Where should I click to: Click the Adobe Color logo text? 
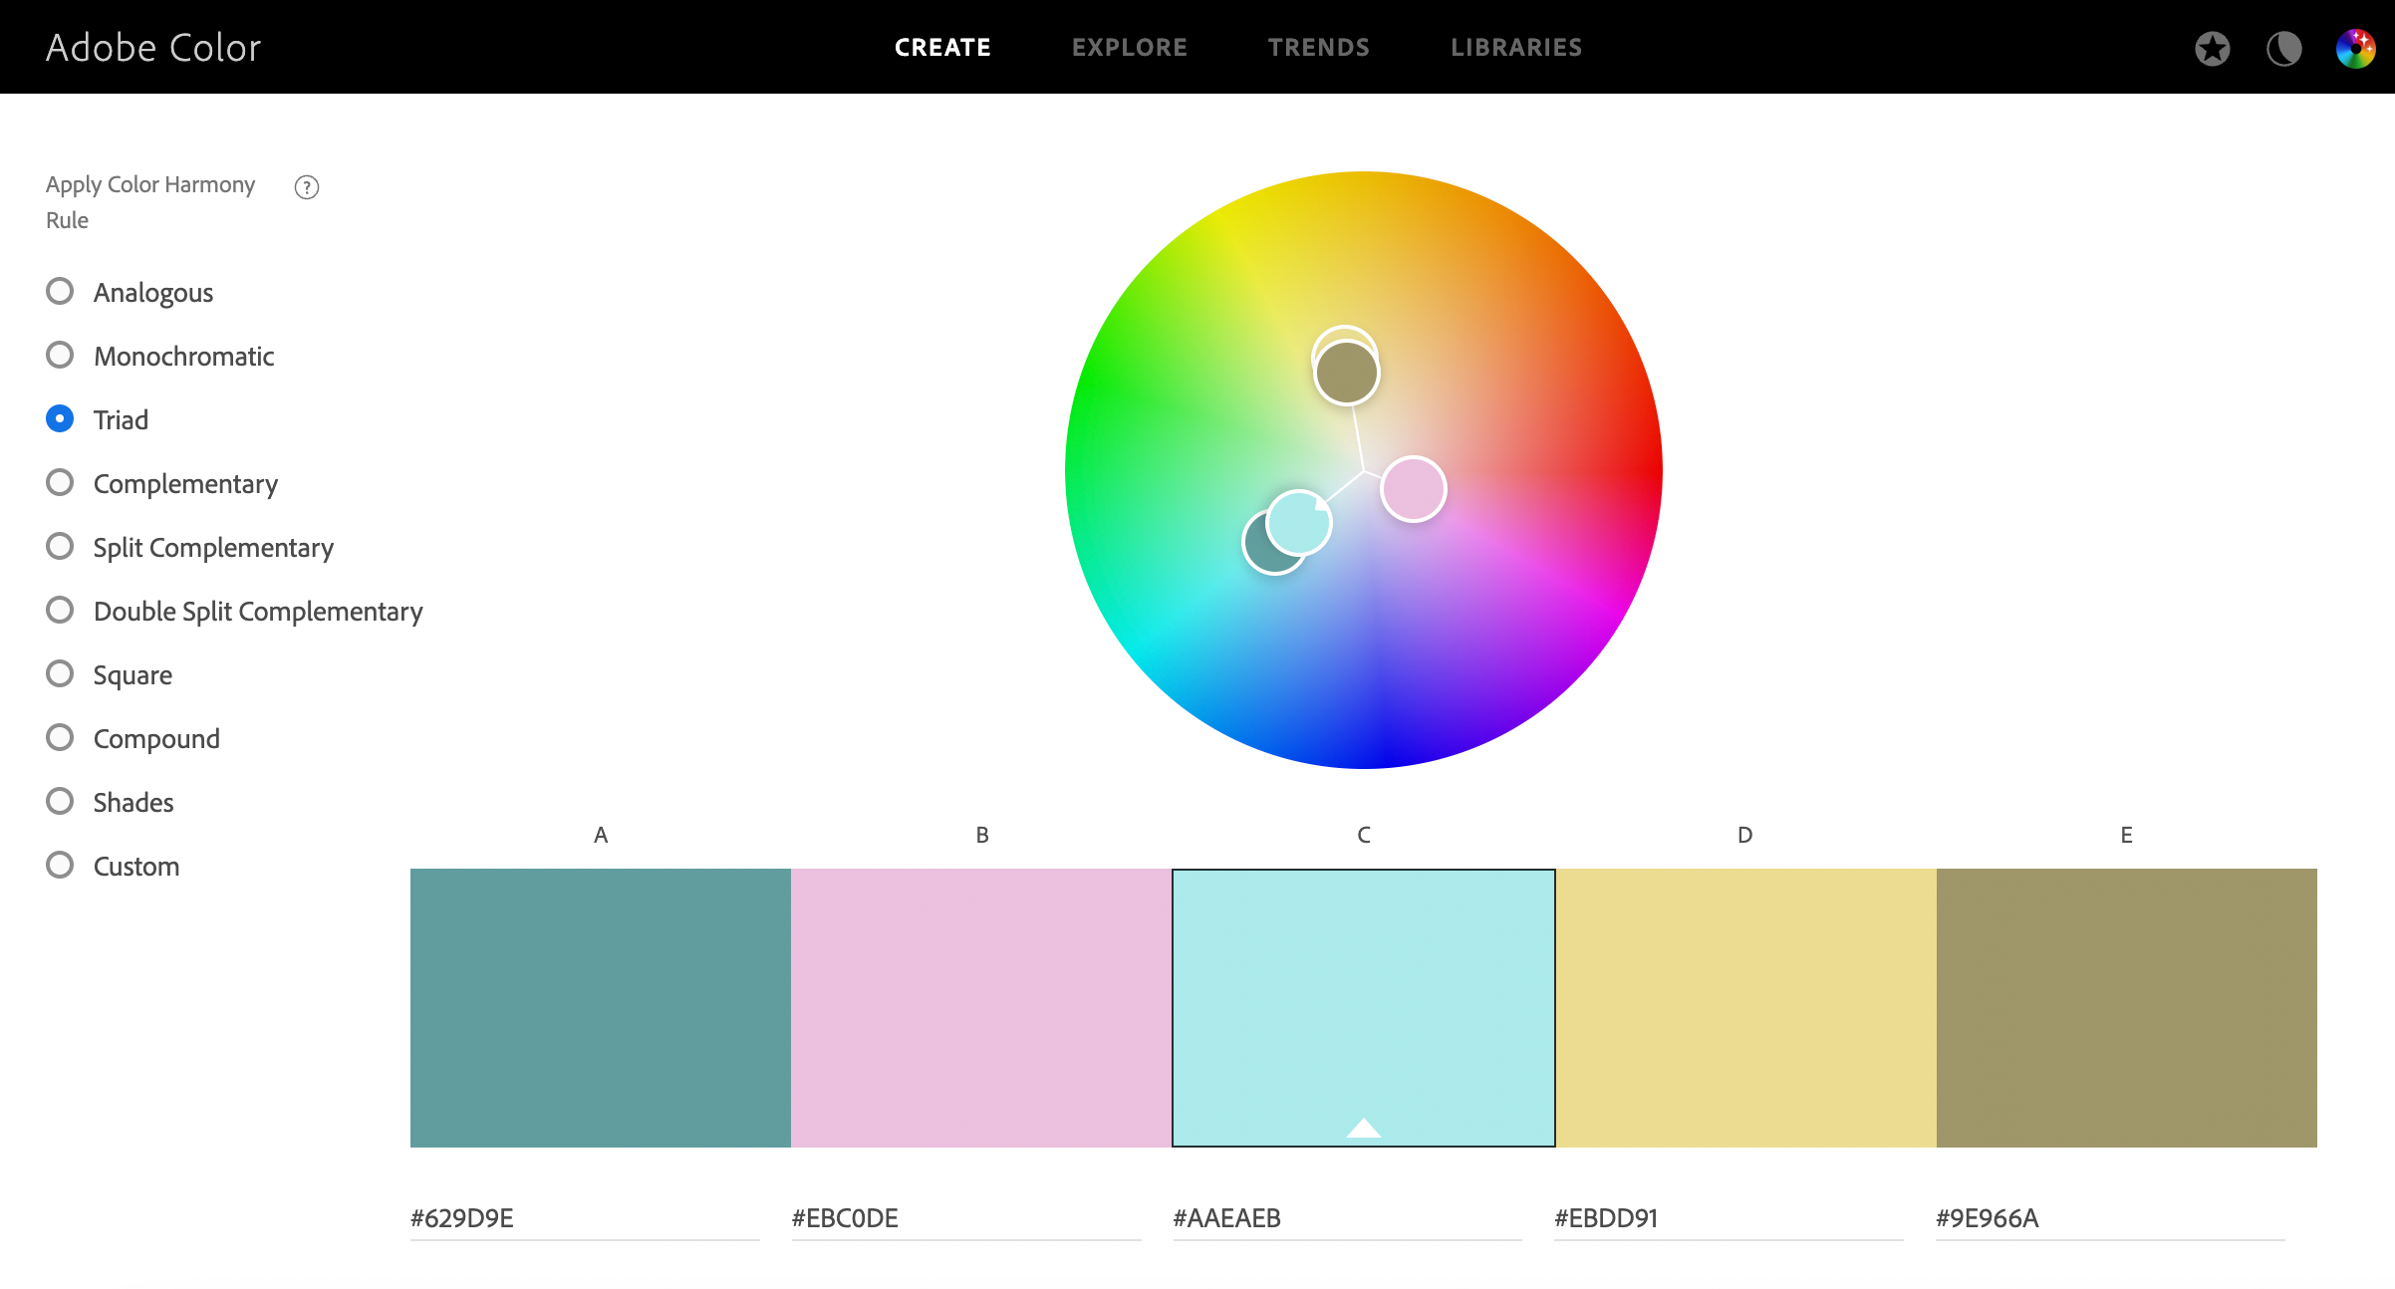[x=153, y=47]
